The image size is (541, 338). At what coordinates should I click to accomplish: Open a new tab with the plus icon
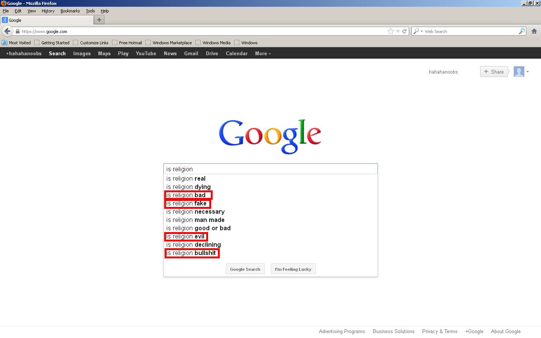[98, 20]
